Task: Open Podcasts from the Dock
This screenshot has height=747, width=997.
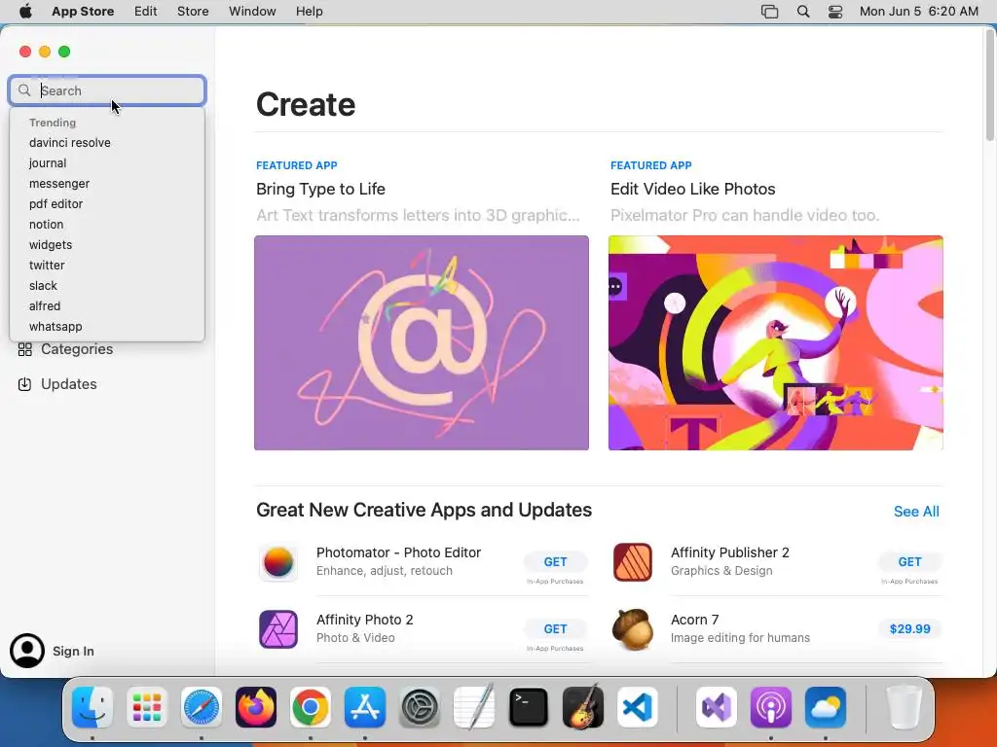Action: tap(771, 708)
